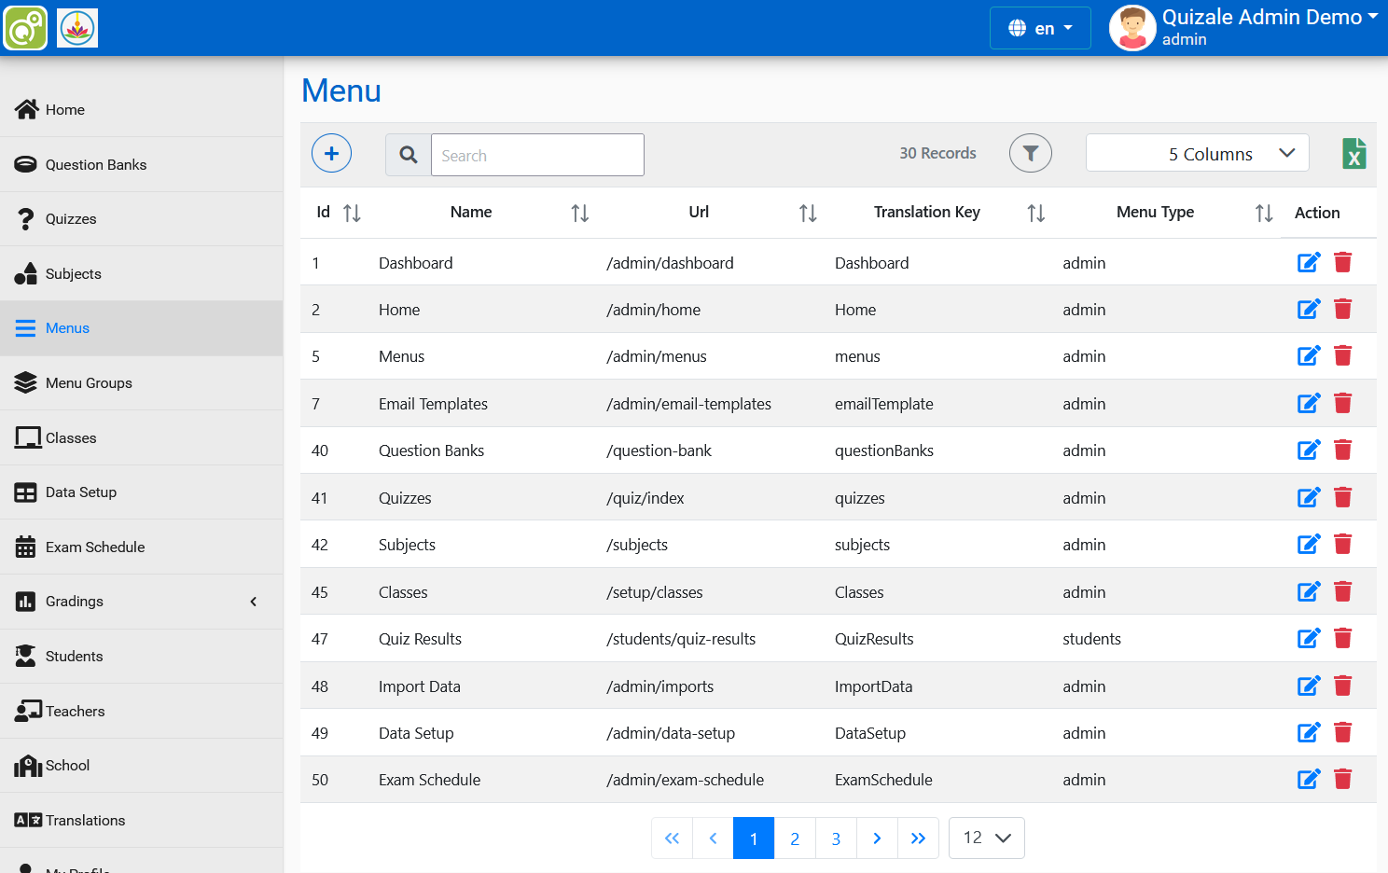Image resolution: width=1388 pixels, height=873 pixels.
Task: Toggle sorting on the Id column
Action: click(352, 213)
